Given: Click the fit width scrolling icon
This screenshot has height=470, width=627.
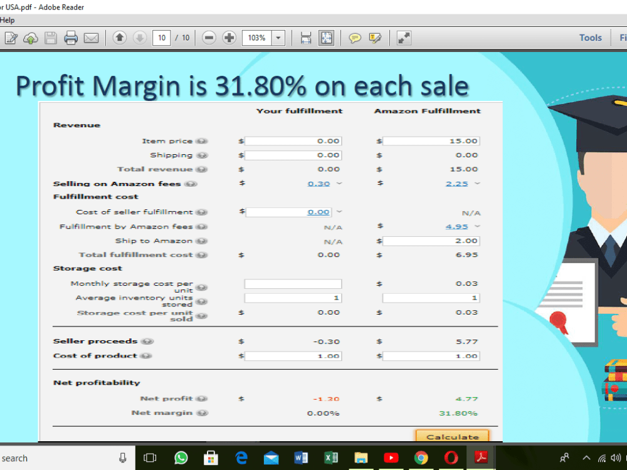Looking at the screenshot, I should click(306, 38).
